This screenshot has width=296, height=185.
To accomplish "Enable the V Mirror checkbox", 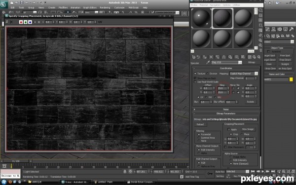I will click(233, 92).
